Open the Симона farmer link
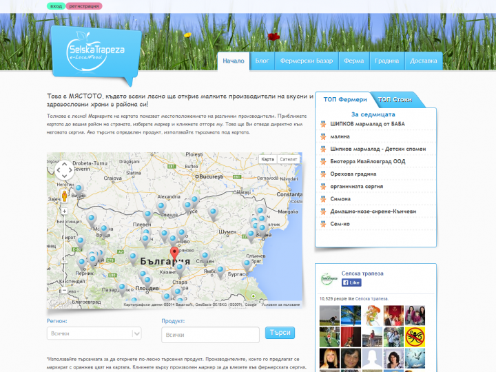The image size is (496, 372). click(x=340, y=199)
